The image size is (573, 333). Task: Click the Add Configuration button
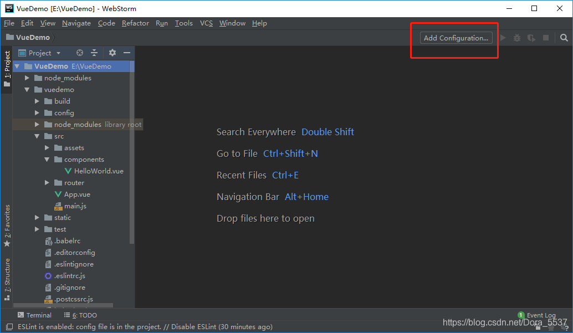pos(456,38)
